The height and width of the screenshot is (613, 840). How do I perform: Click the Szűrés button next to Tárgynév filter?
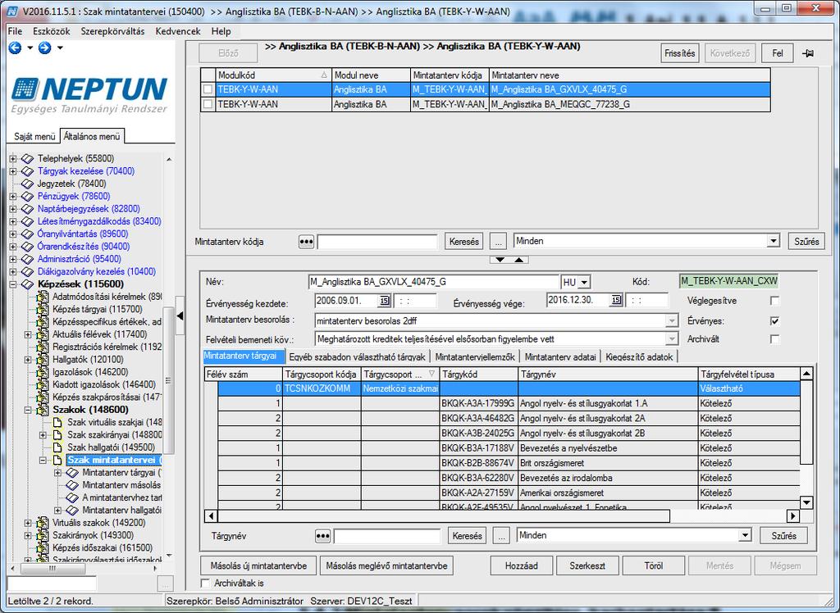[783, 536]
